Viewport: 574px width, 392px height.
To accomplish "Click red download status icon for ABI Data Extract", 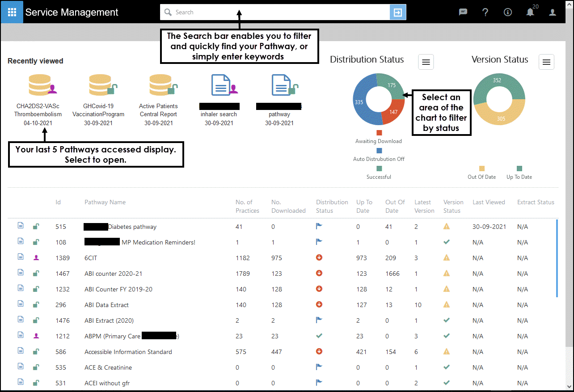I will (319, 304).
